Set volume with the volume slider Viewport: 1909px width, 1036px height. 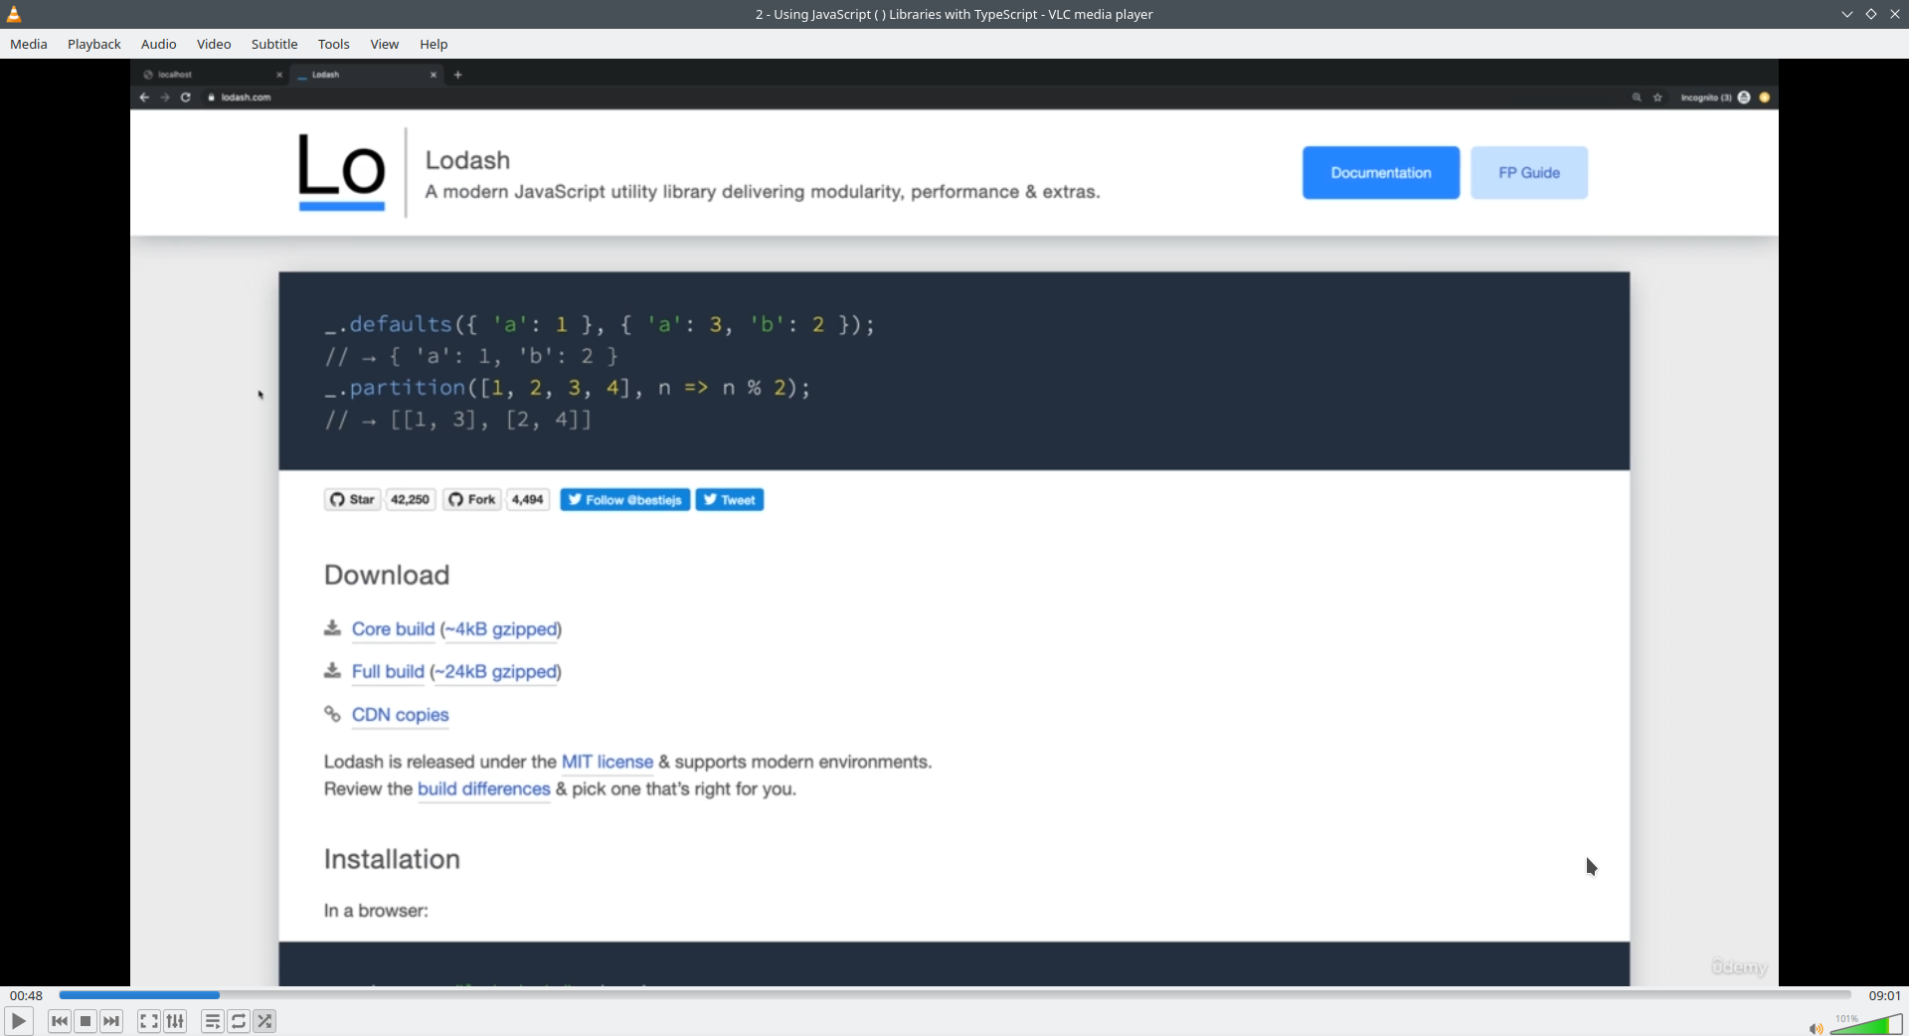click(1866, 1024)
